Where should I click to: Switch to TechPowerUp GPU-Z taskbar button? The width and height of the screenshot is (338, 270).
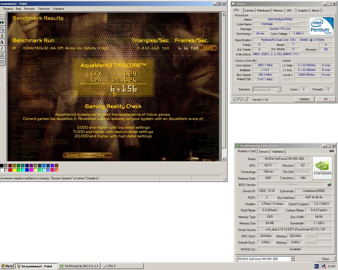(79, 266)
